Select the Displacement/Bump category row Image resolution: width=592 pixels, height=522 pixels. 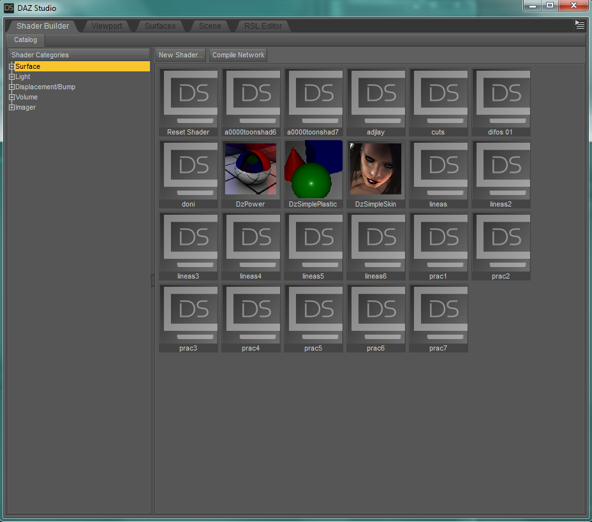(79, 87)
